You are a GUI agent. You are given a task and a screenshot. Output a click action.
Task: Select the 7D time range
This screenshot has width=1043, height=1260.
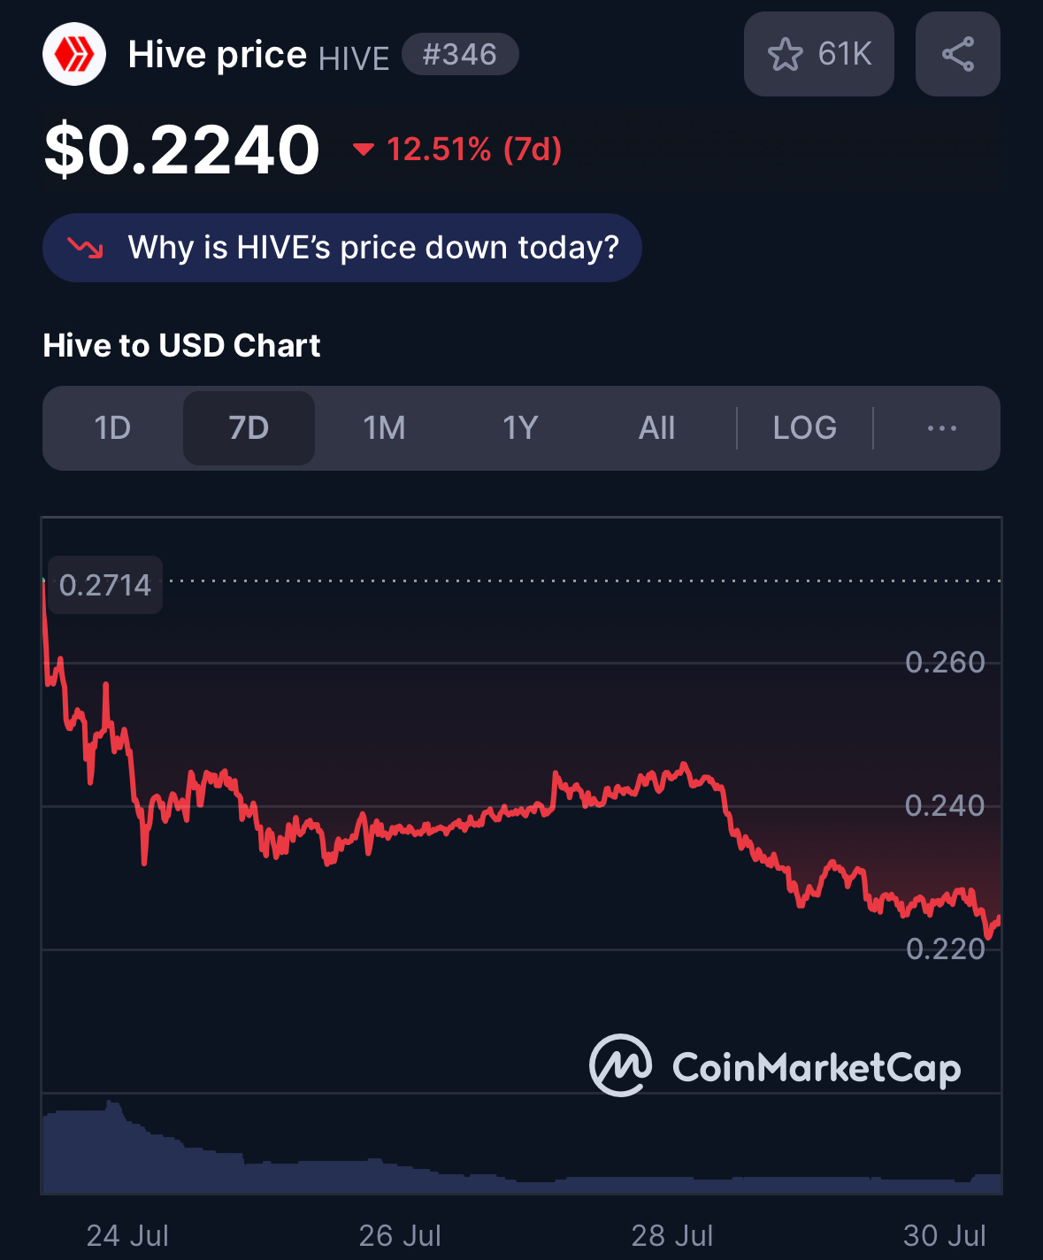coord(249,428)
